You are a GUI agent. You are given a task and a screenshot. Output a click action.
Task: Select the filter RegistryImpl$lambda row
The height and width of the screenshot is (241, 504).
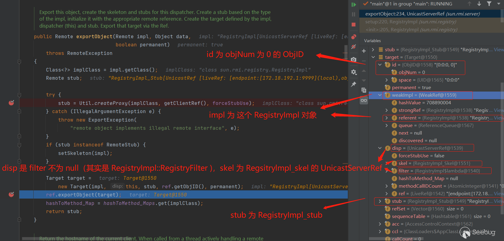[436, 171]
